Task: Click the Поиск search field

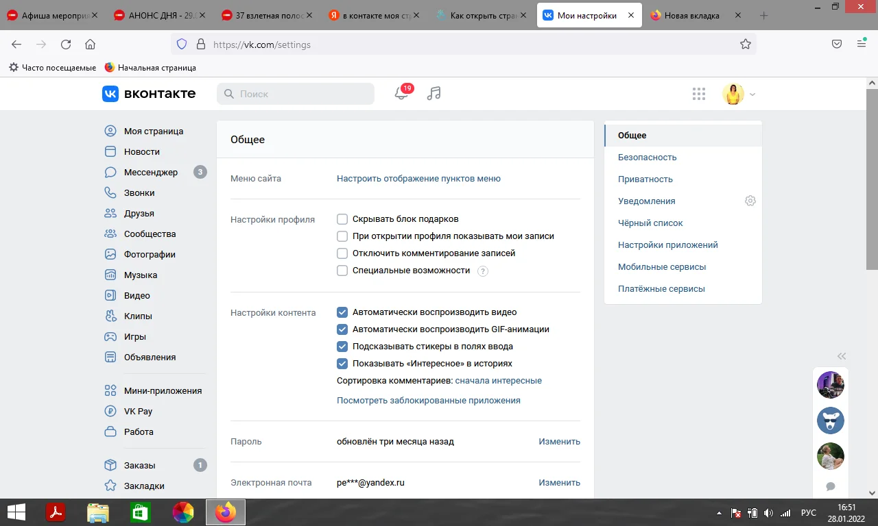Action: (x=295, y=93)
